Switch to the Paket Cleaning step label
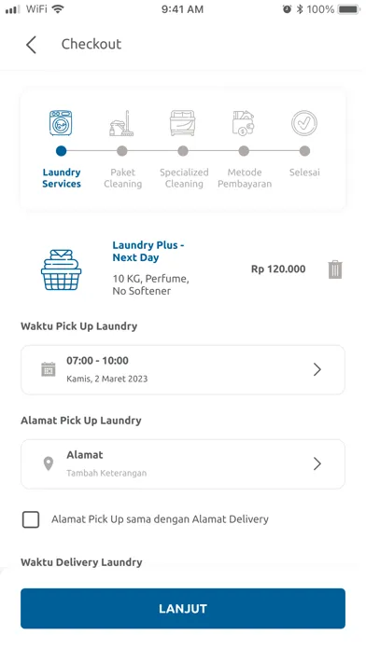This screenshot has height=649, width=366. click(x=122, y=178)
